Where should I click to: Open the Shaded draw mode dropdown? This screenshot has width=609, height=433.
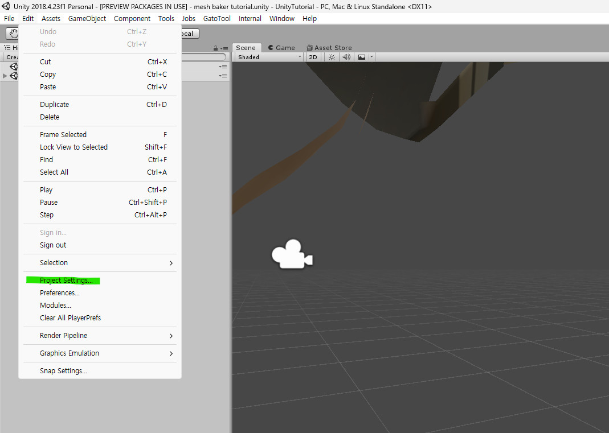[x=269, y=57]
